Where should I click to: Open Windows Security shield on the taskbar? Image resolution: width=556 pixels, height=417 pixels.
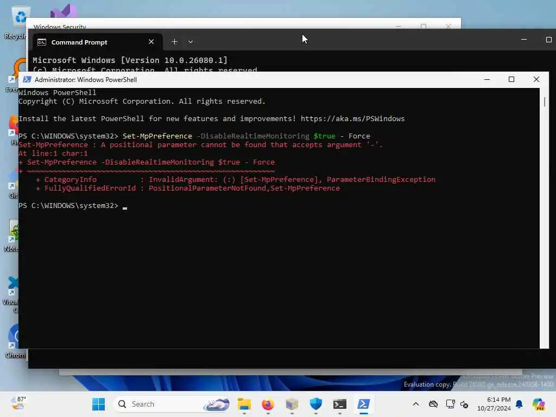315,404
